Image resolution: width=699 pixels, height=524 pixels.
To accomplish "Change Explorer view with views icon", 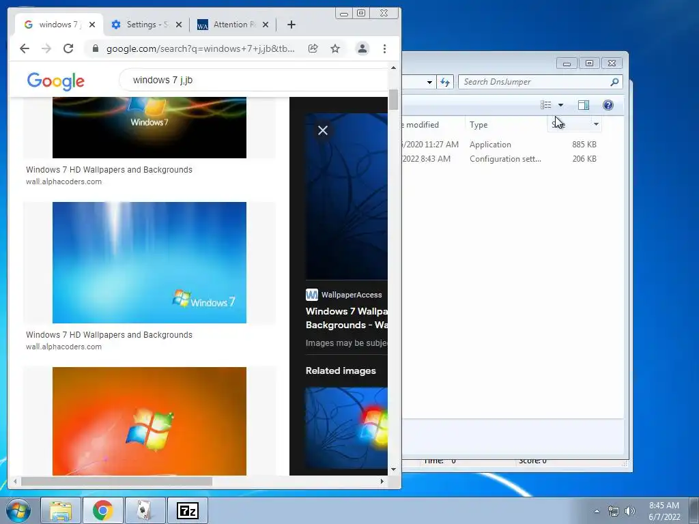I will [546, 104].
